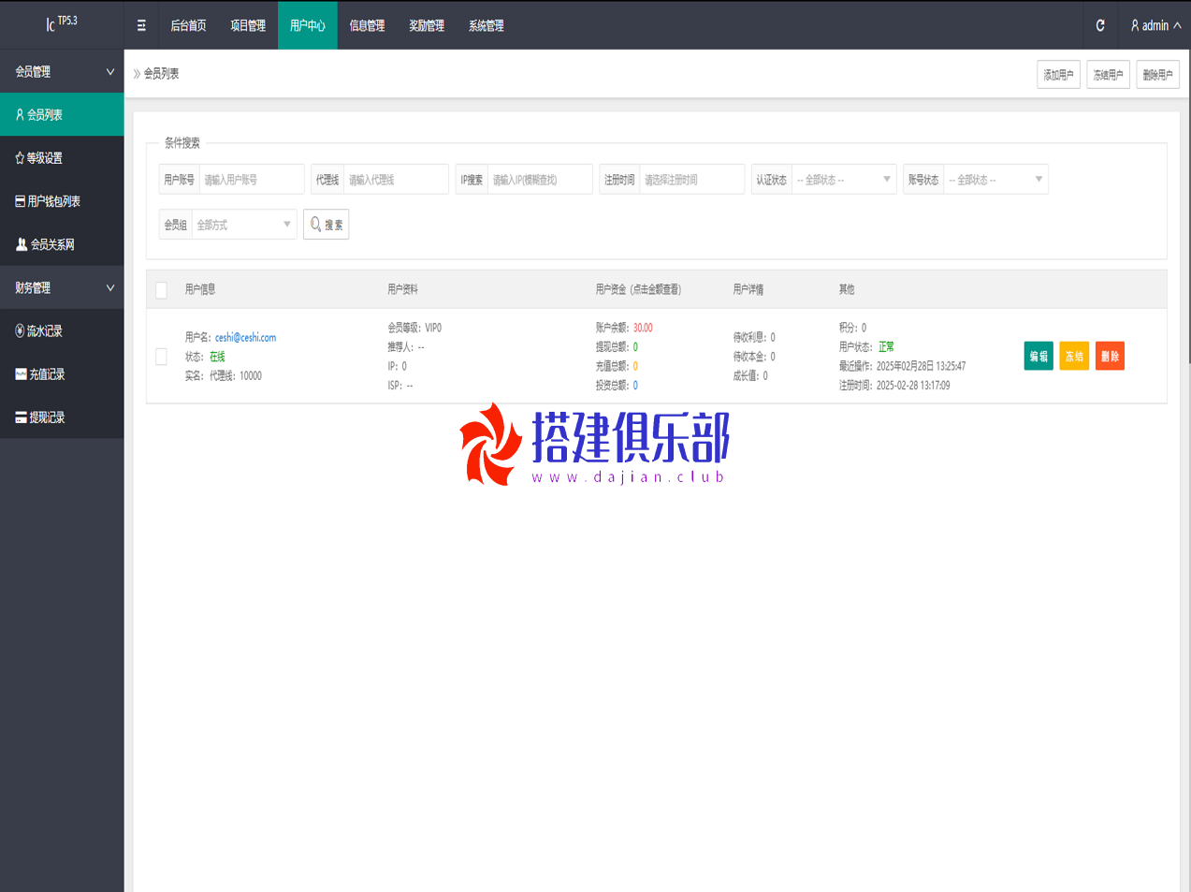The width and height of the screenshot is (1191, 892).
Task: Click the 删除用户 button at top
Action: click(x=1157, y=75)
